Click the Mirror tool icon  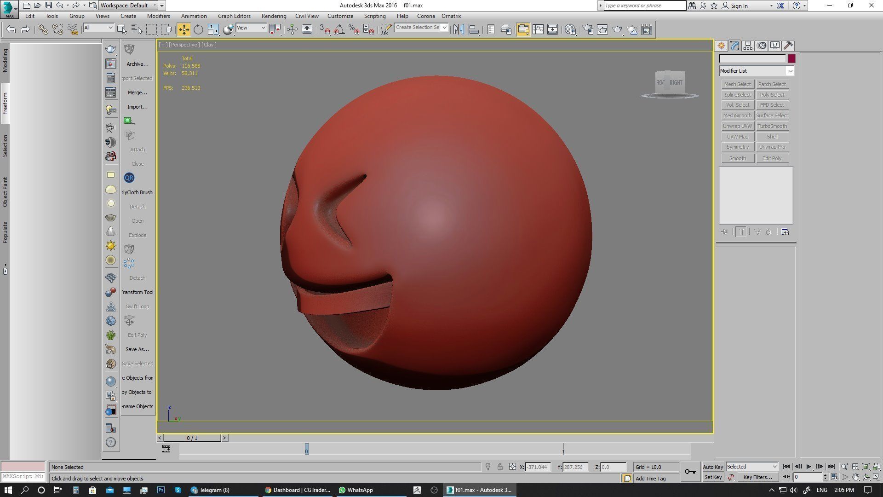[x=459, y=29]
